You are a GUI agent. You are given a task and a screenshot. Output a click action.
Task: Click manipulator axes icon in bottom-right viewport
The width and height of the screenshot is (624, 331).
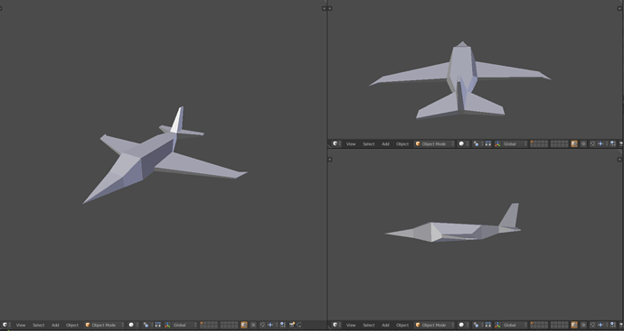(497, 325)
